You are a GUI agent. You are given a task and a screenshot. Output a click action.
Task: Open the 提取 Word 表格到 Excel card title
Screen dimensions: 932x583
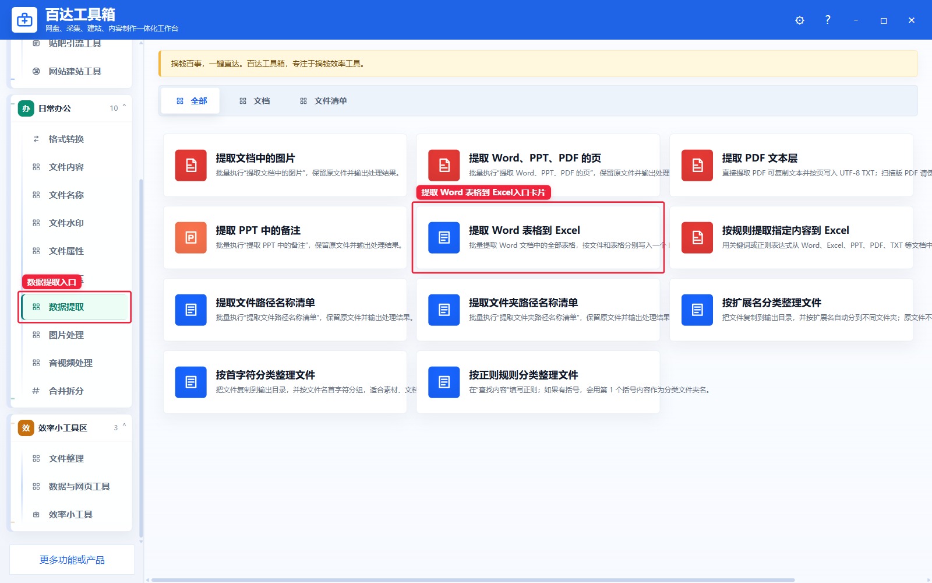point(524,230)
